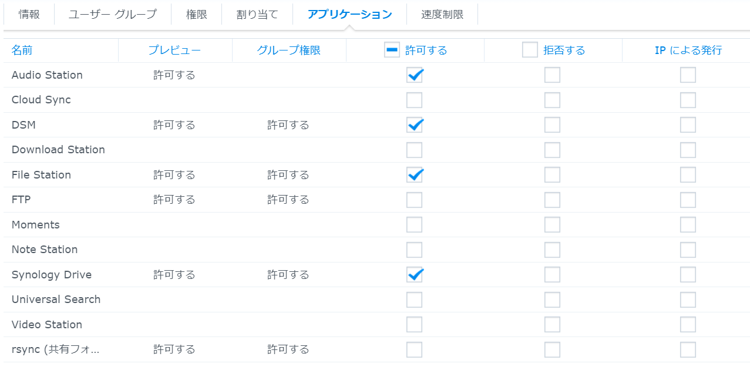Check Deny for Moments
The height and width of the screenshot is (387, 750).
[552, 225]
